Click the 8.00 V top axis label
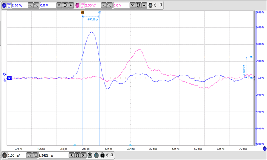The height and width of the screenshot is (160, 267). [x=260, y=12]
